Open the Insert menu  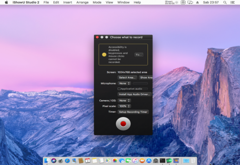[x=67, y=2]
